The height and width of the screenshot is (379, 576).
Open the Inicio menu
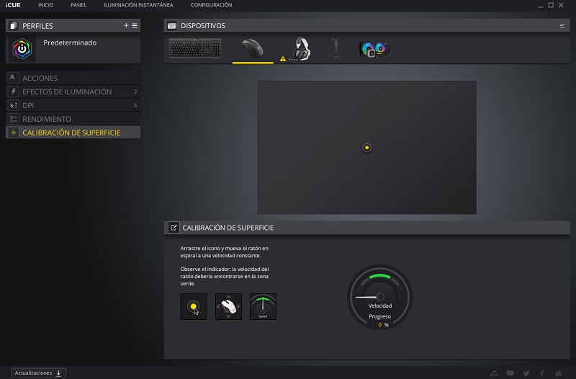coord(45,5)
